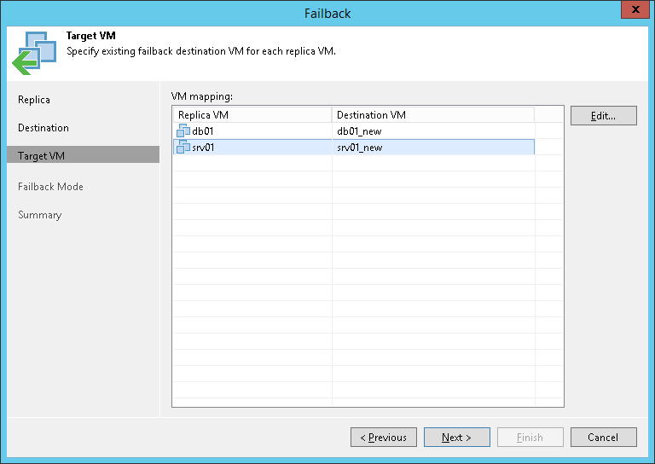
Task: Click the srv01 replica VM icon
Action: click(x=183, y=148)
